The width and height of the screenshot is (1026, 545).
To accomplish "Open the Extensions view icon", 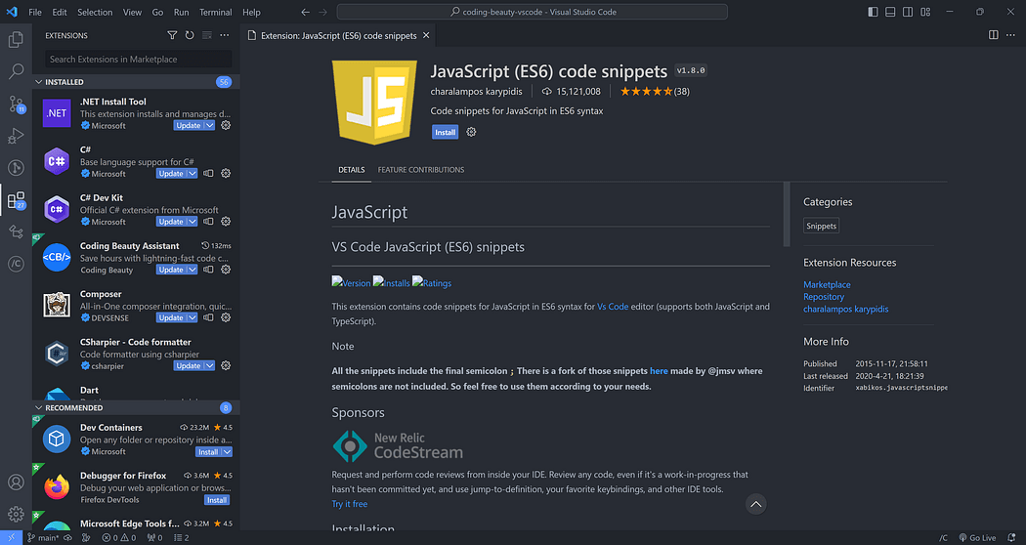I will [x=16, y=199].
